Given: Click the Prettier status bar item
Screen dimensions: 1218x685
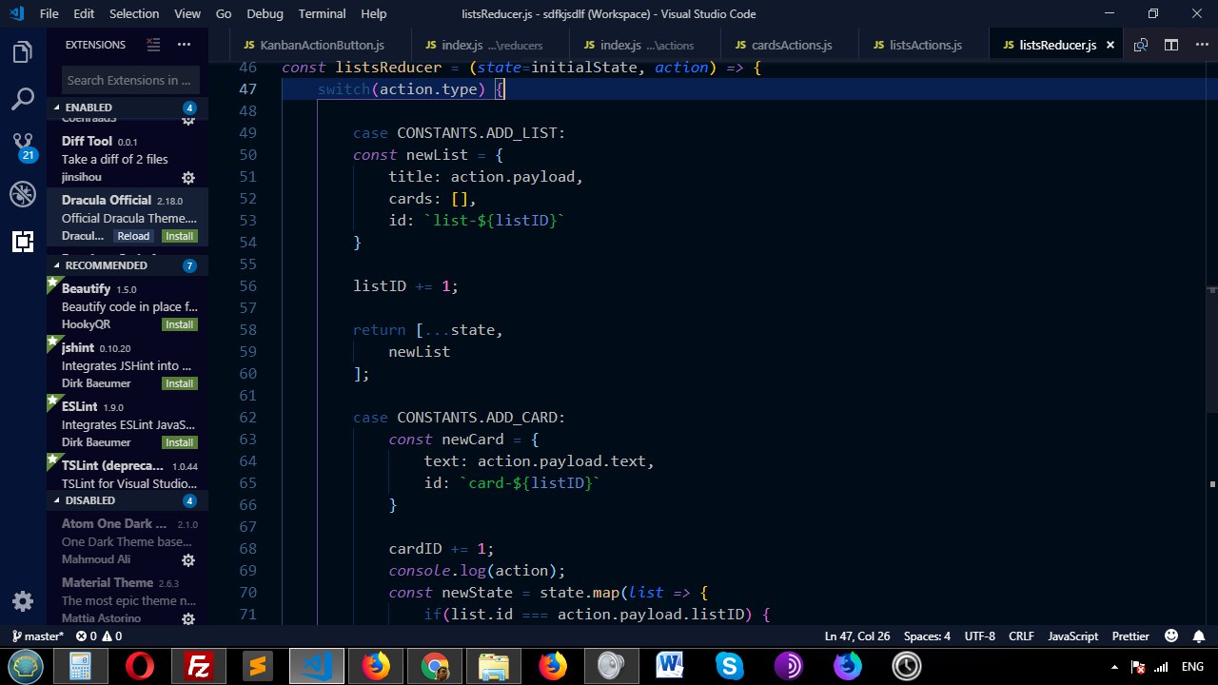Looking at the screenshot, I should [1130, 636].
